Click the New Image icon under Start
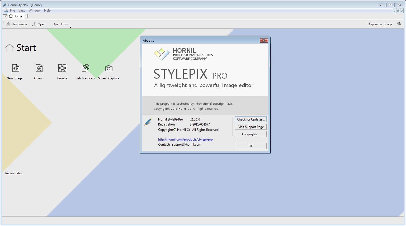The height and width of the screenshot is (226, 406). (x=16, y=68)
